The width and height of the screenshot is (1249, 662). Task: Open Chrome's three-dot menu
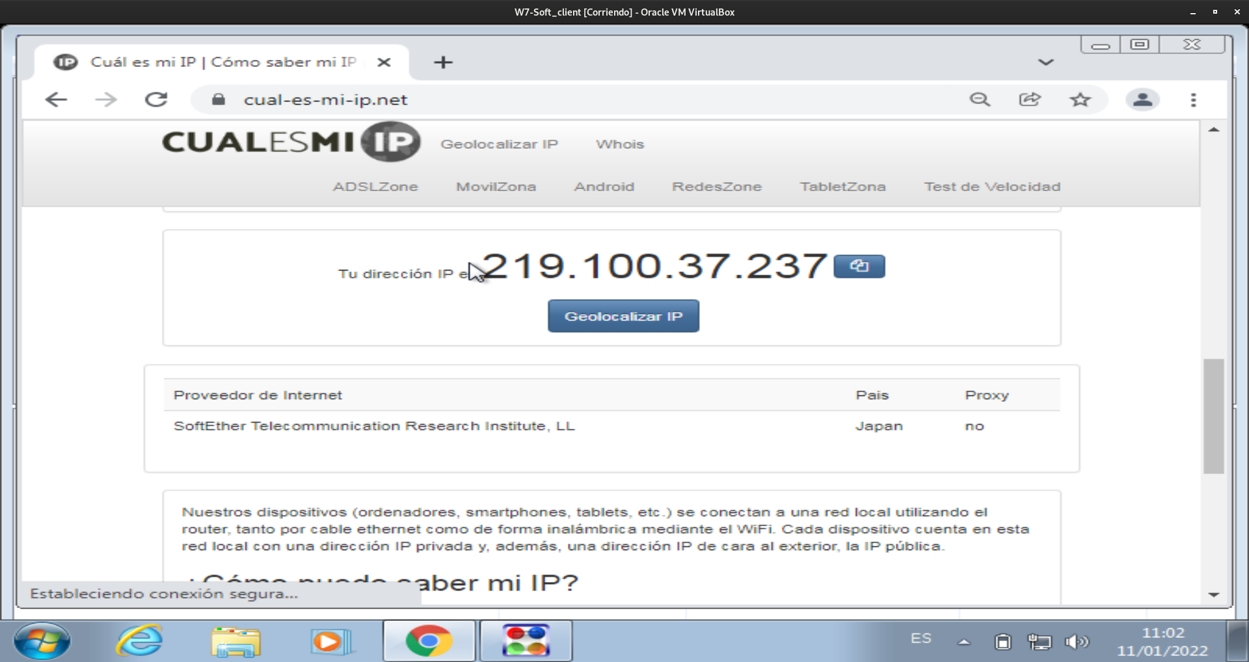coord(1194,99)
